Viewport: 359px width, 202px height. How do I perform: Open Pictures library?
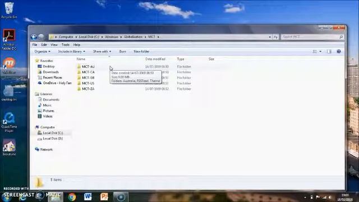coord(49,111)
